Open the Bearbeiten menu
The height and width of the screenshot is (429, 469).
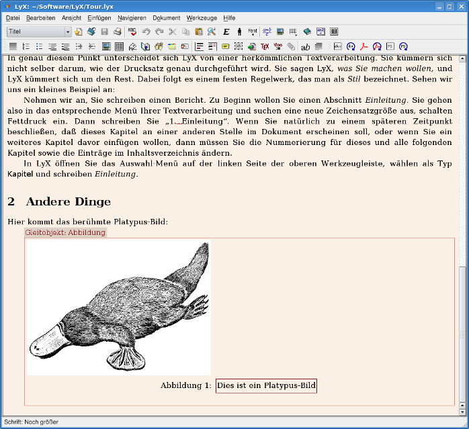point(41,18)
